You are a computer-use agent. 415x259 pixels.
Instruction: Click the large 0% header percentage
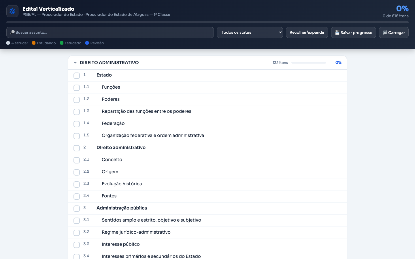pyautogui.click(x=402, y=9)
